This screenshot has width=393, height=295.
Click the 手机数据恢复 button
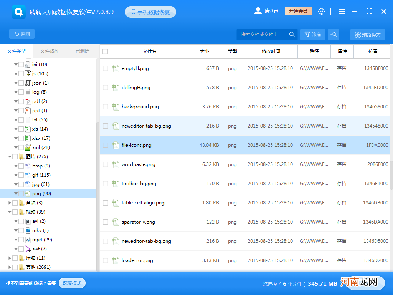tap(150, 12)
